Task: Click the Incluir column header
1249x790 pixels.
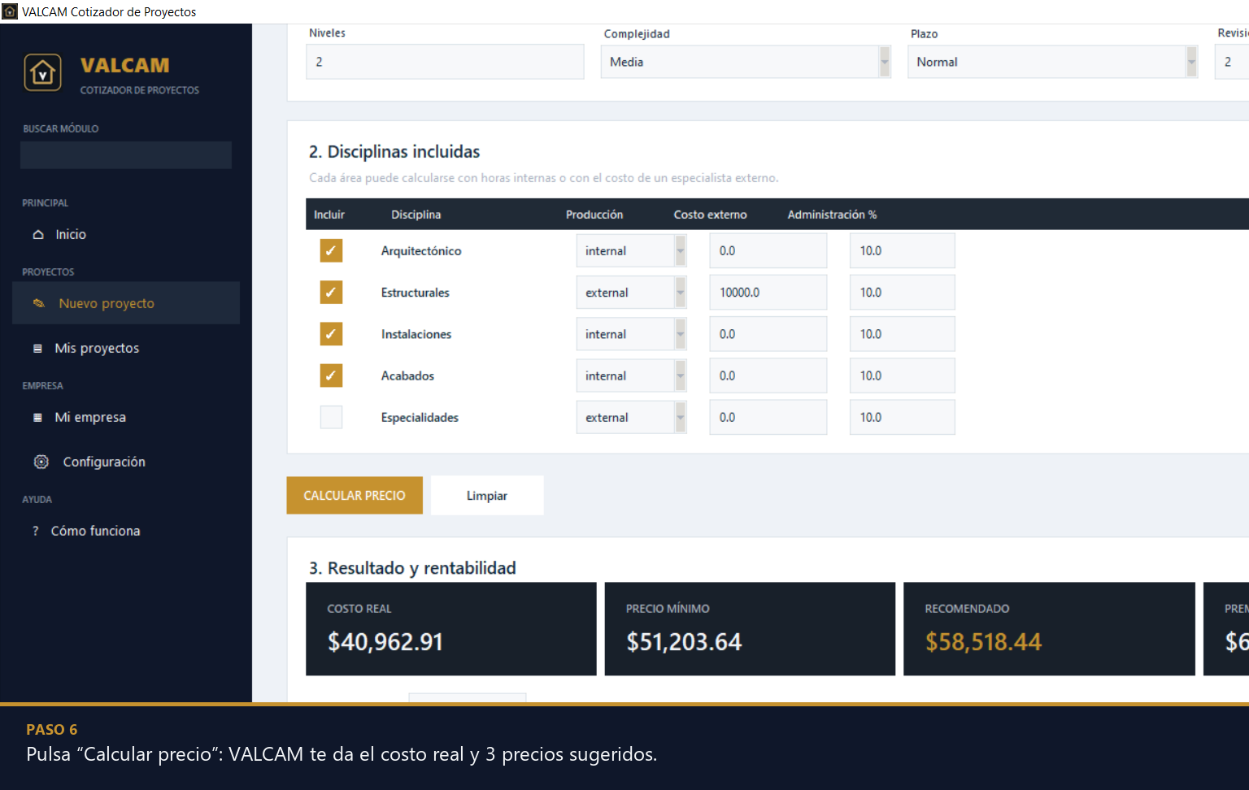Action: tap(329, 215)
